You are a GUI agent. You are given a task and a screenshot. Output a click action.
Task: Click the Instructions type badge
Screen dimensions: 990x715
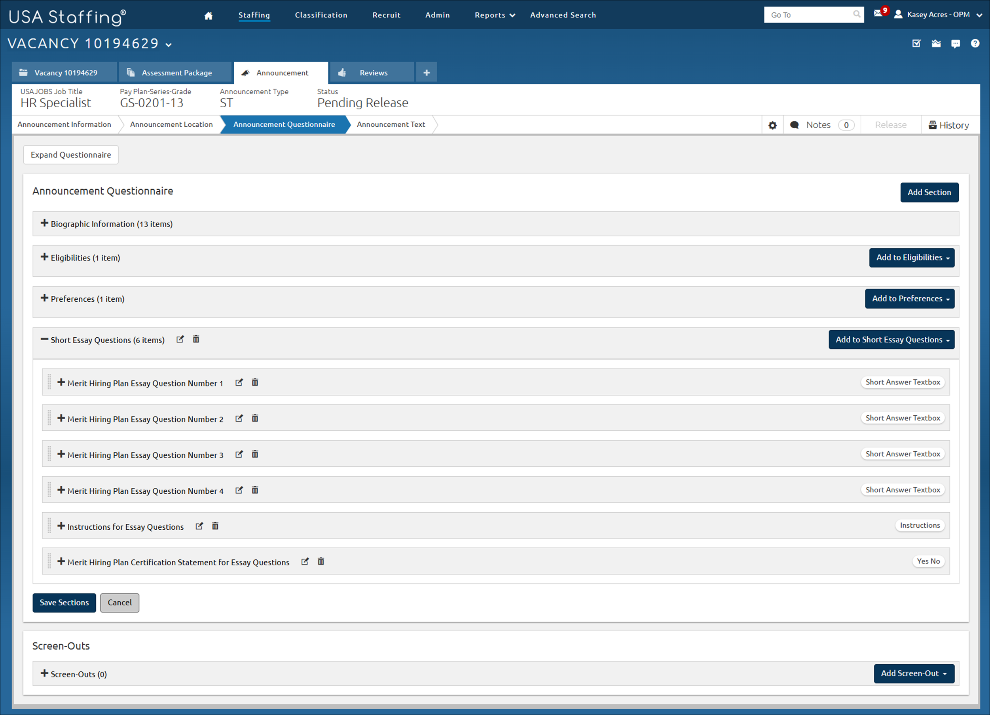(920, 525)
